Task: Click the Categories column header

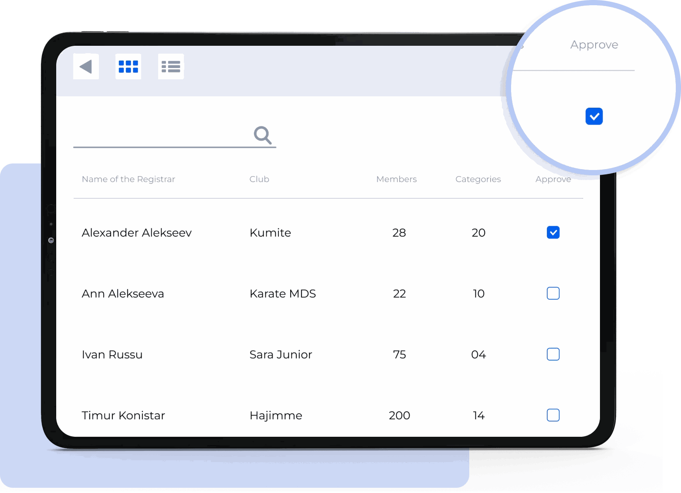Action: 478,179
